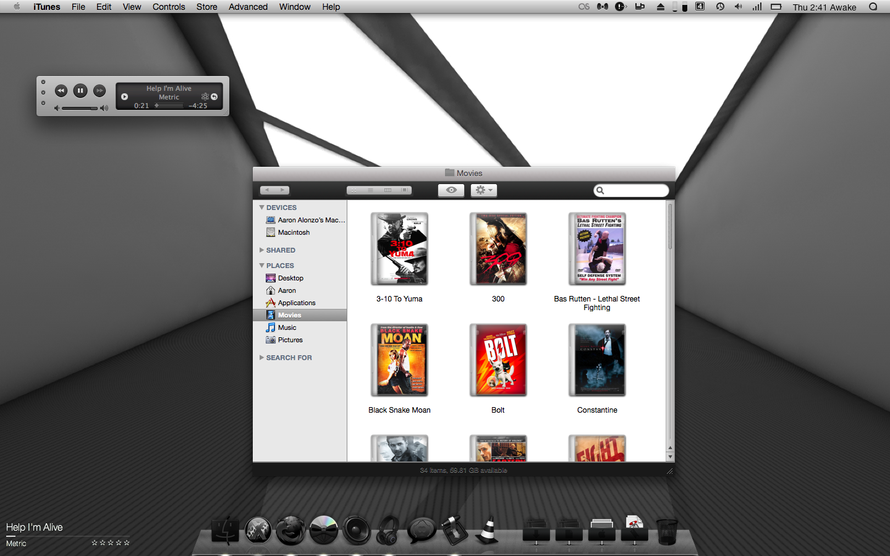Open Spotlight search in menu bar
Screen dimensions: 890x556
873,7
